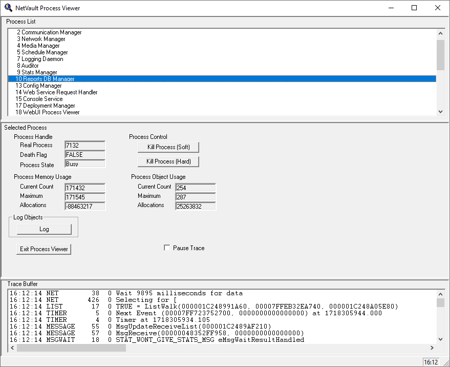Screen dimensions: 450x367
Task: Click the process list vertical scrollbar thumb
Action: (441, 55)
